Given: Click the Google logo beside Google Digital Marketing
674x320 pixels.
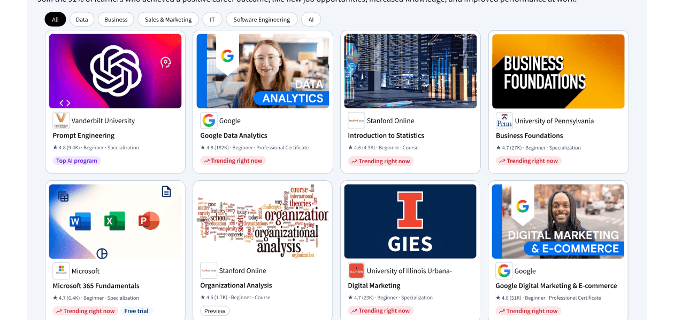Looking at the screenshot, I should 504,271.
